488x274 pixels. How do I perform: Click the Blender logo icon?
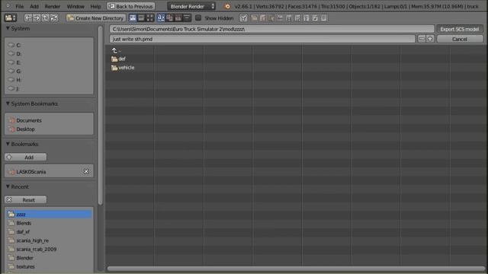click(x=227, y=6)
